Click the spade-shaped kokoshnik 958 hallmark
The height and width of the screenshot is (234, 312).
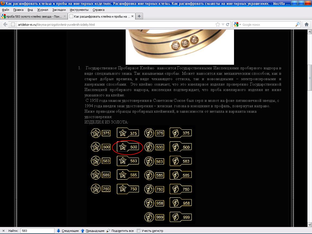(181, 203)
